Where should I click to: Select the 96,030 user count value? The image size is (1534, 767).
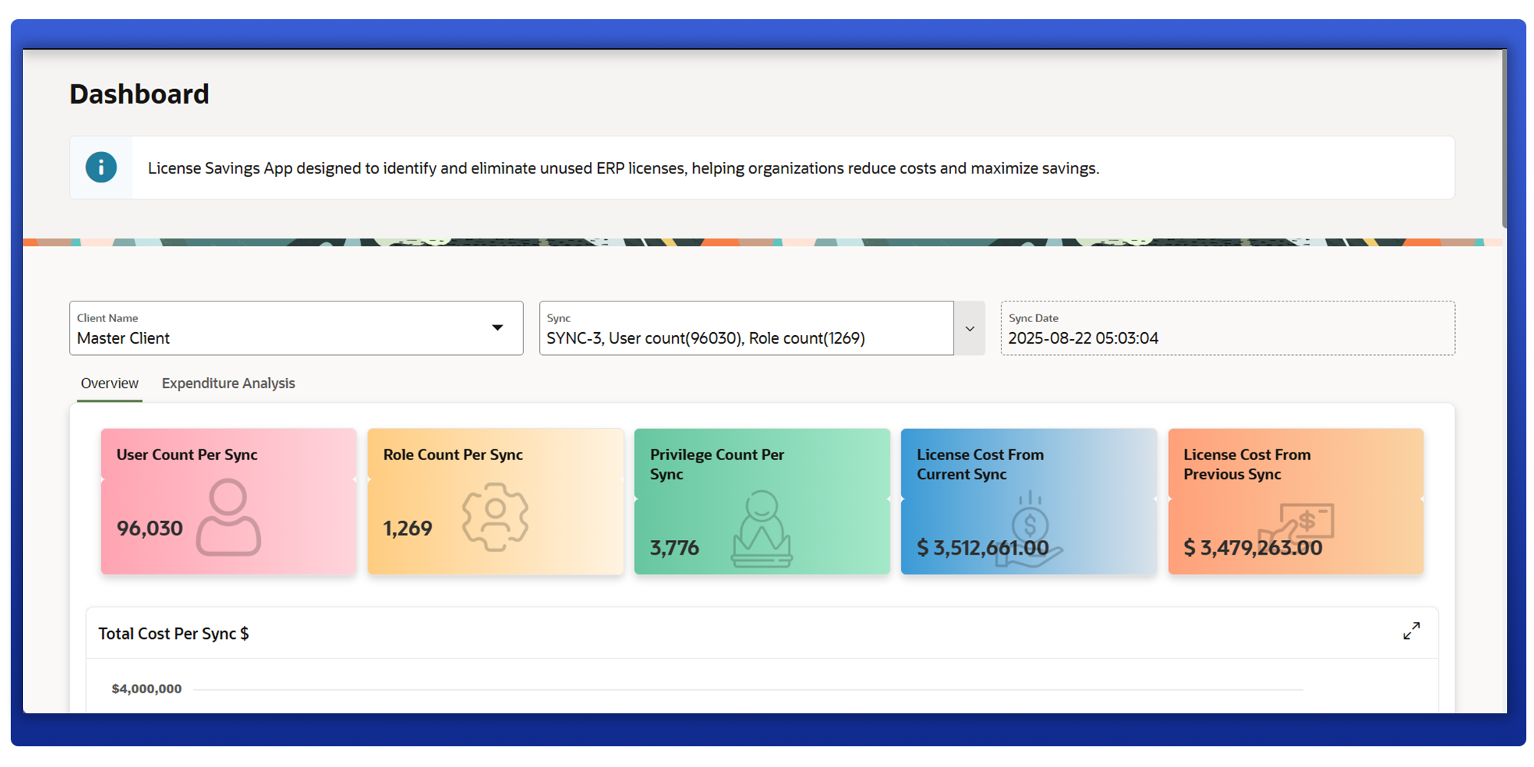pyautogui.click(x=150, y=528)
